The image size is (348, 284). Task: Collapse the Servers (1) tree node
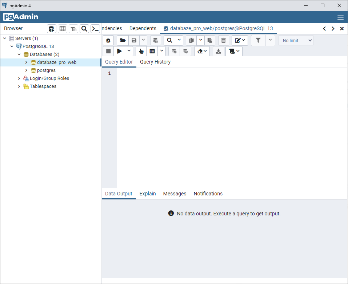click(4, 38)
